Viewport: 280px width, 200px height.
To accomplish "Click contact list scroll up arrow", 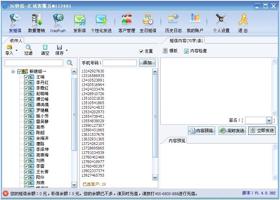I will pos(74,72).
